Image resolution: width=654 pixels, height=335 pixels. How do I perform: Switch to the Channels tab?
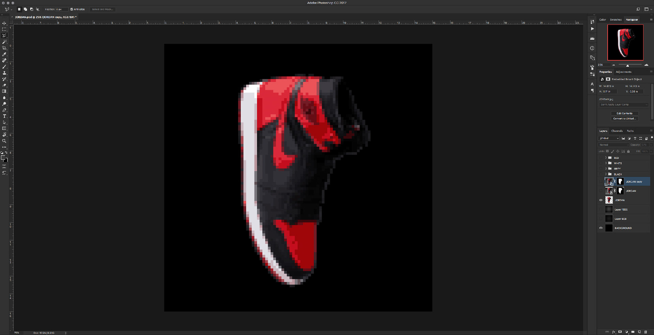617,131
